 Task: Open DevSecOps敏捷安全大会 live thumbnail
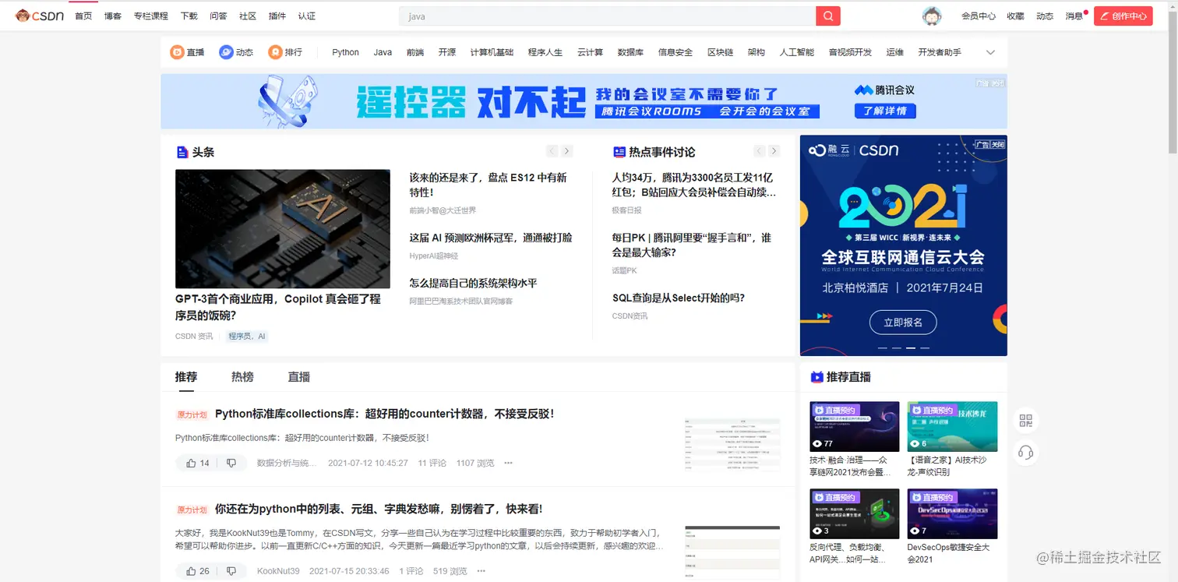tap(952, 513)
